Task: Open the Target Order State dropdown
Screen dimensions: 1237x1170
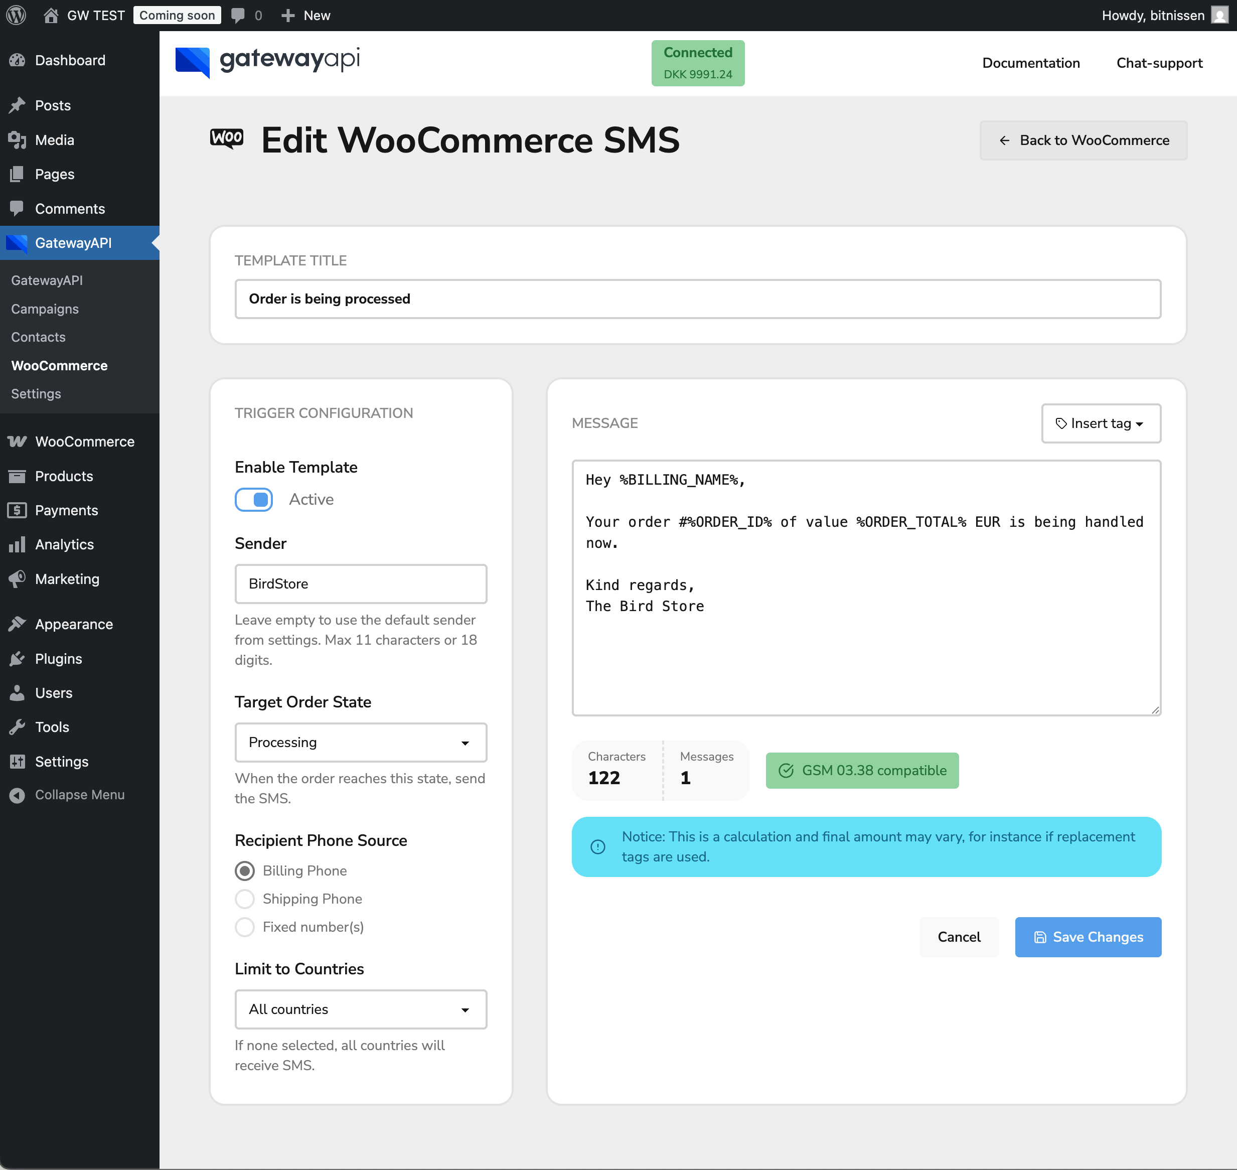Action: [x=361, y=742]
